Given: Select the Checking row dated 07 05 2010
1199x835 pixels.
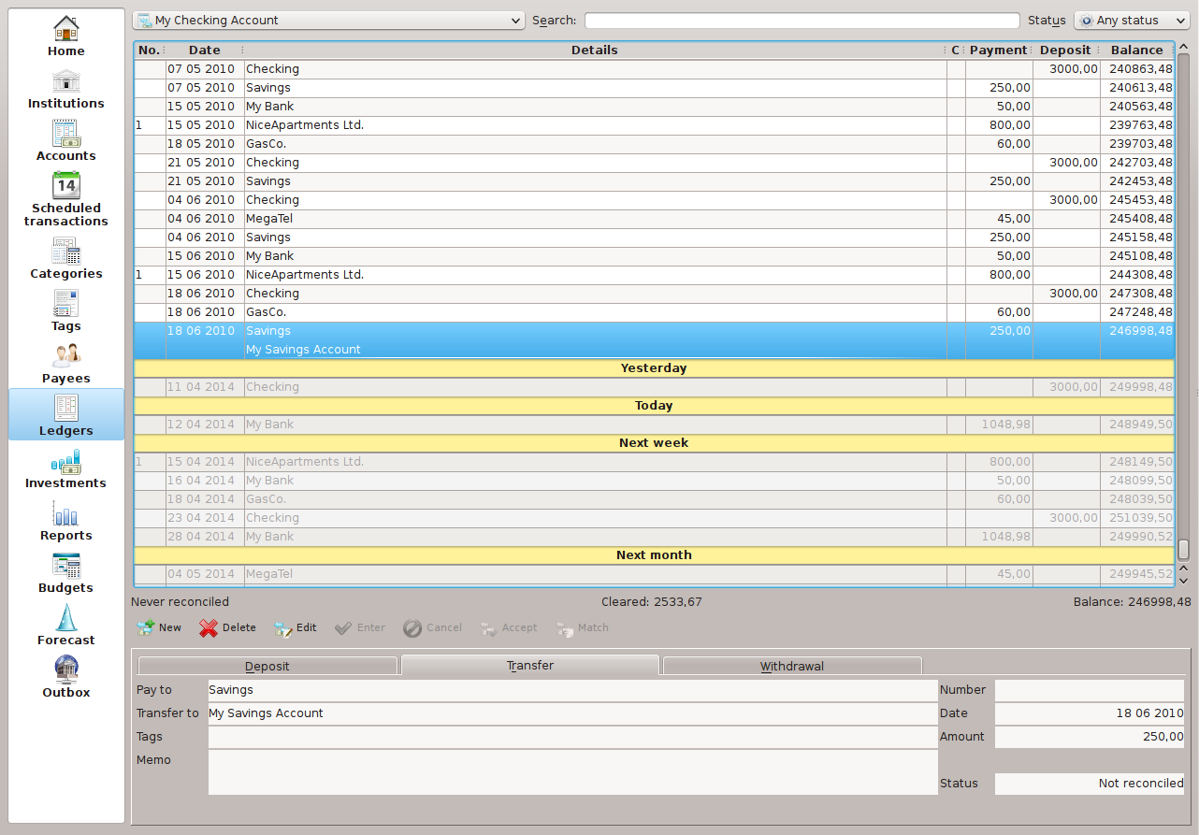Looking at the screenshot, I should coord(655,69).
